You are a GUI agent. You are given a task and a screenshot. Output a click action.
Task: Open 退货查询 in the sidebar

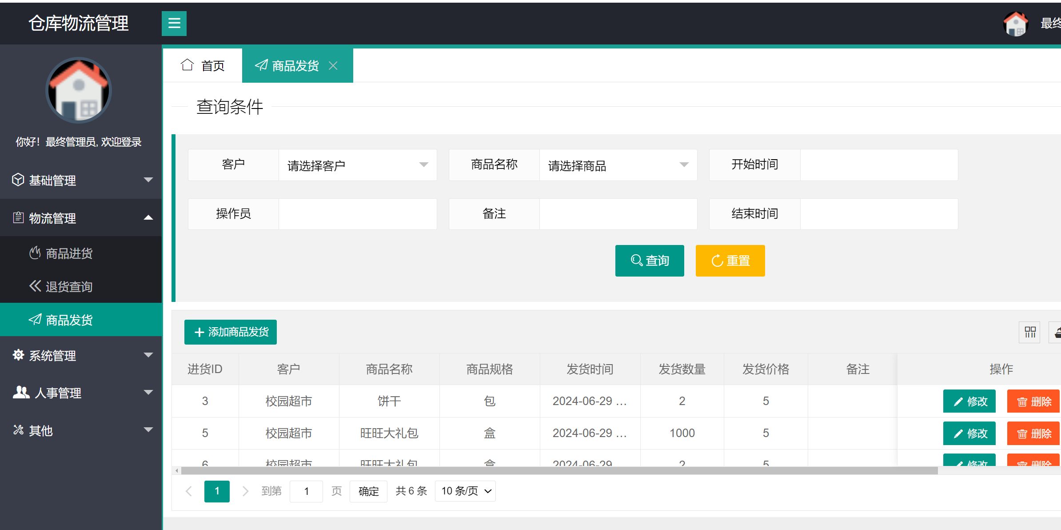click(x=81, y=286)
